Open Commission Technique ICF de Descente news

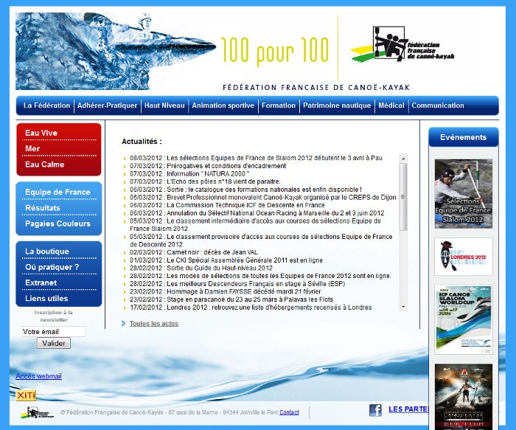pyautogui.click(x=227, y=205)
